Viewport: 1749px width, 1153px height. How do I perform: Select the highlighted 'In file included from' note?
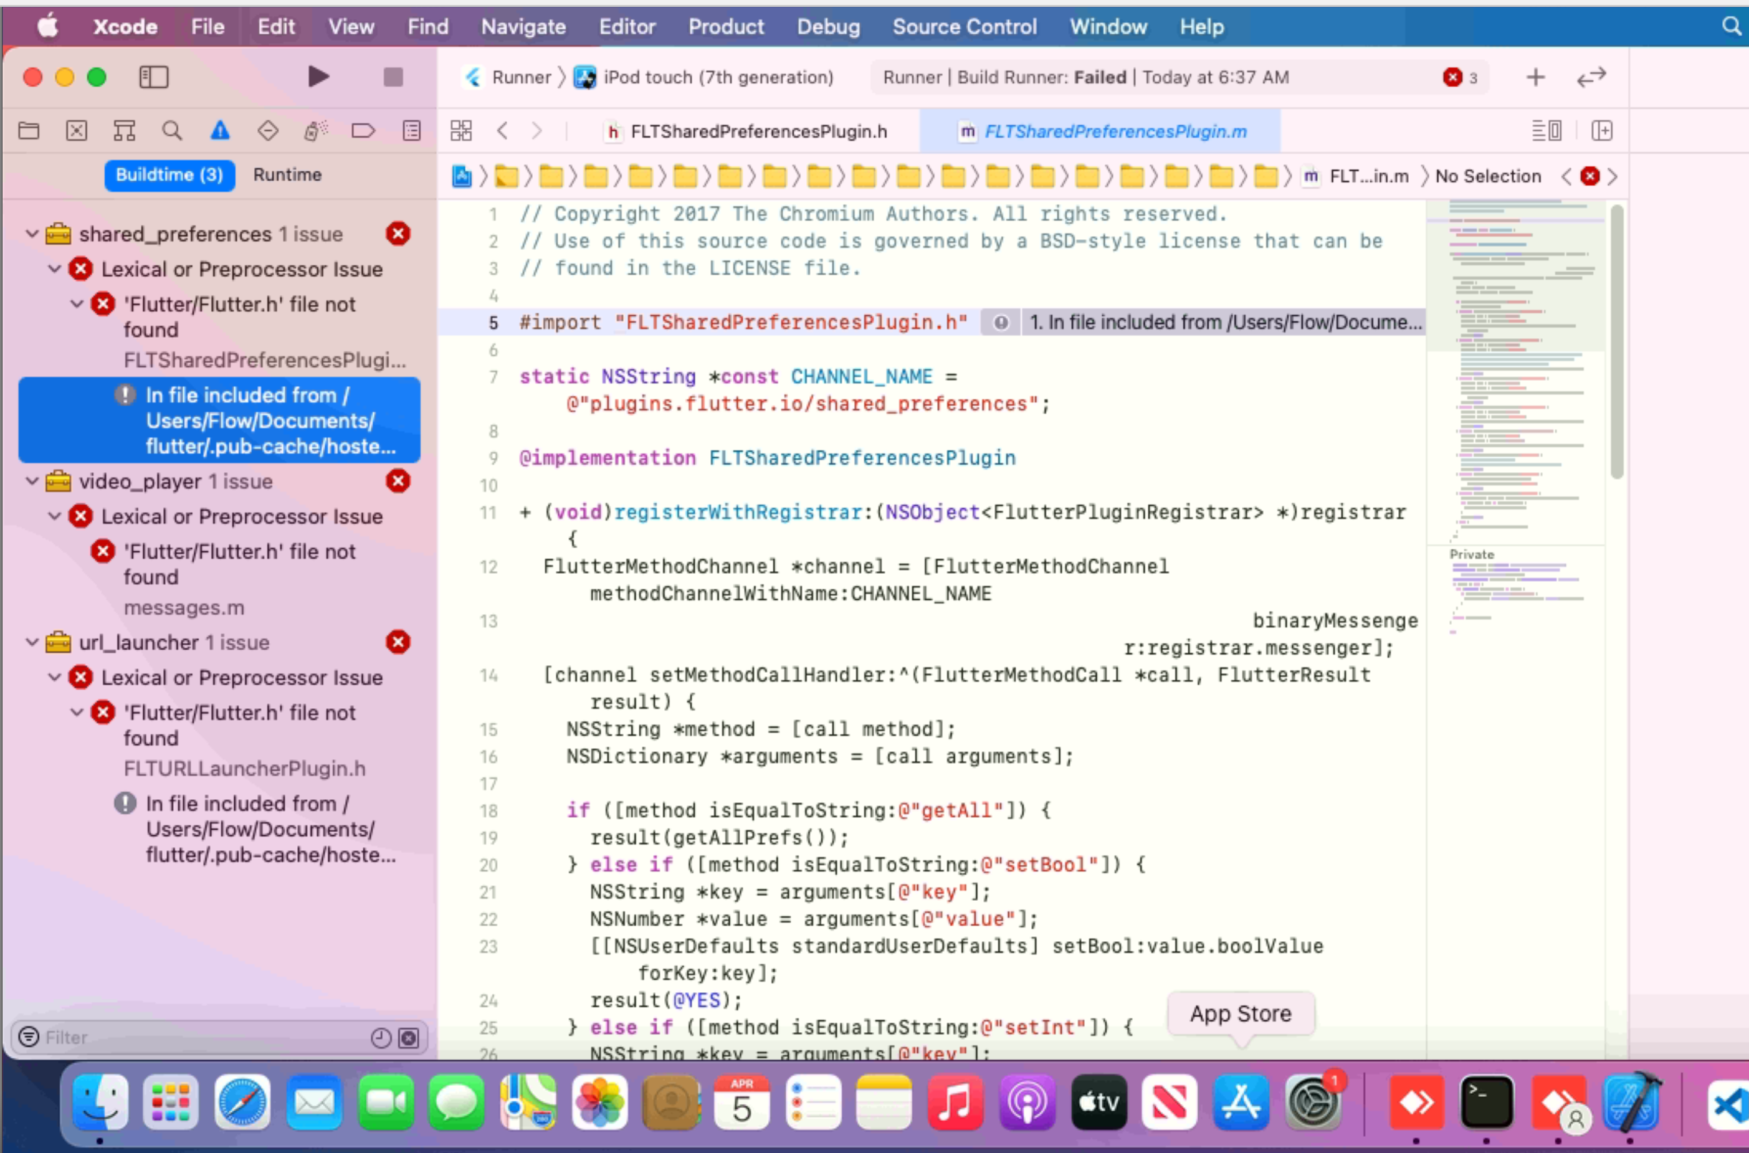click(x=219, y=420)
